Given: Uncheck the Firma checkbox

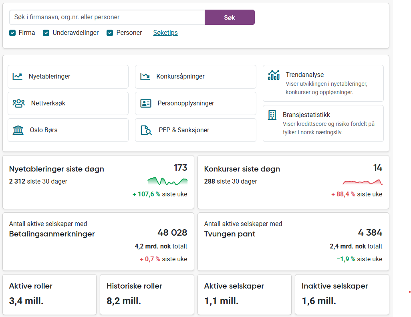Looking at the screenshot, I should point(12,32).
